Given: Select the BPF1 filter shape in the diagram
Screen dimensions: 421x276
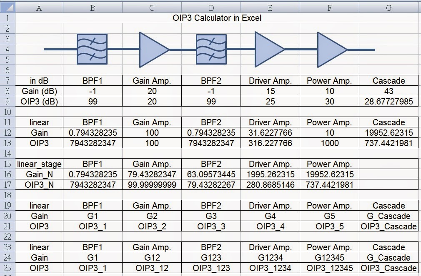Looking at the screenshot, I should pyautogui.click(x=92, y=49).
